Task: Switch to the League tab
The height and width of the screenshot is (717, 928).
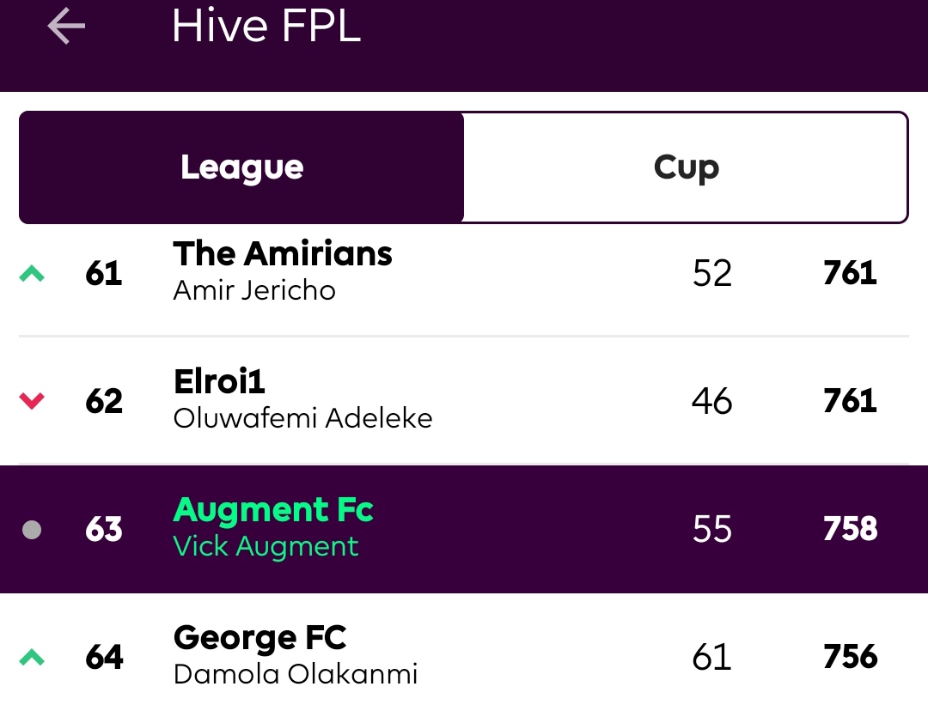Action: tap(241, 167)
